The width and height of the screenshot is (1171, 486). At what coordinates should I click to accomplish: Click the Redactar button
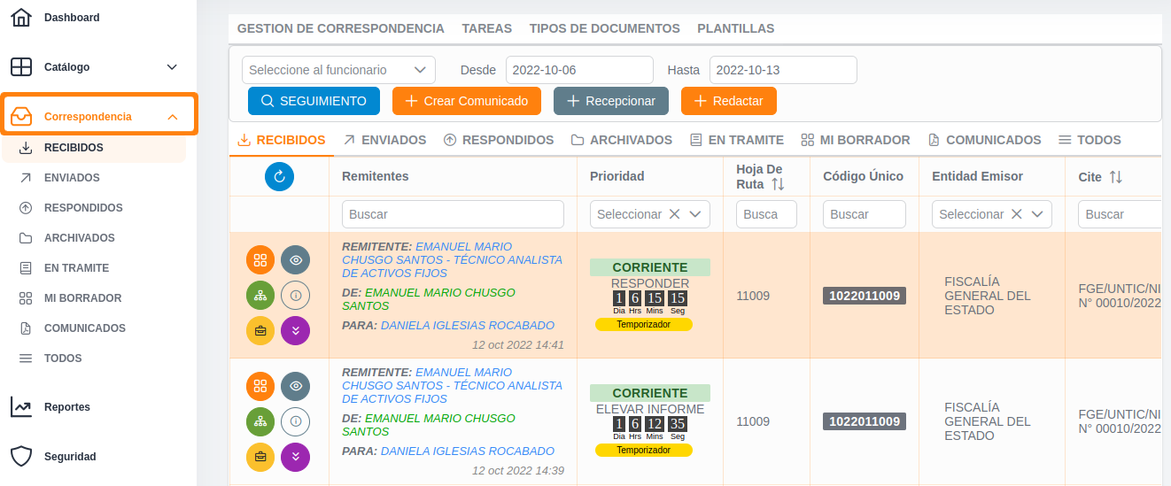729,101
